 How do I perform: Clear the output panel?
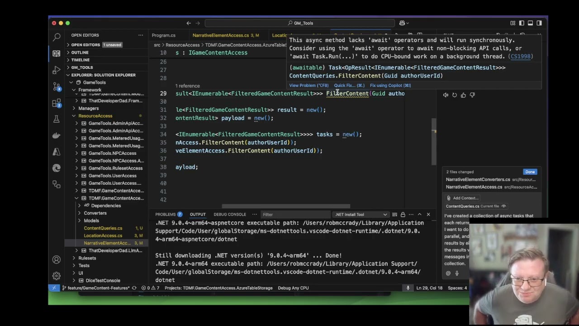click(395, 215)
